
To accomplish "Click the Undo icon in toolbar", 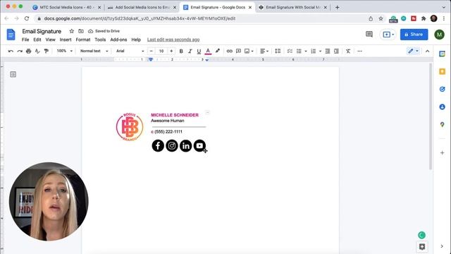I will tap(11, 52).
